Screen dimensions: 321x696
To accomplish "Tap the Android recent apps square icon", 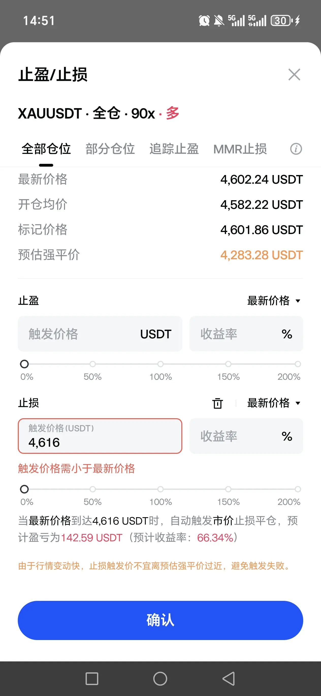I will (x=92, y=678).
